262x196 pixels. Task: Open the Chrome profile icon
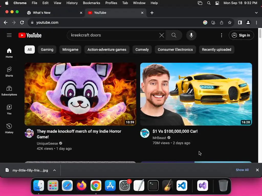[248, 22]
